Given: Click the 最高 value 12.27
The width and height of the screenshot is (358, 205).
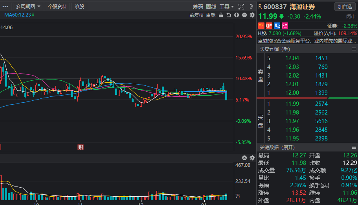Looking at the screenshot, I should point(299,155).
